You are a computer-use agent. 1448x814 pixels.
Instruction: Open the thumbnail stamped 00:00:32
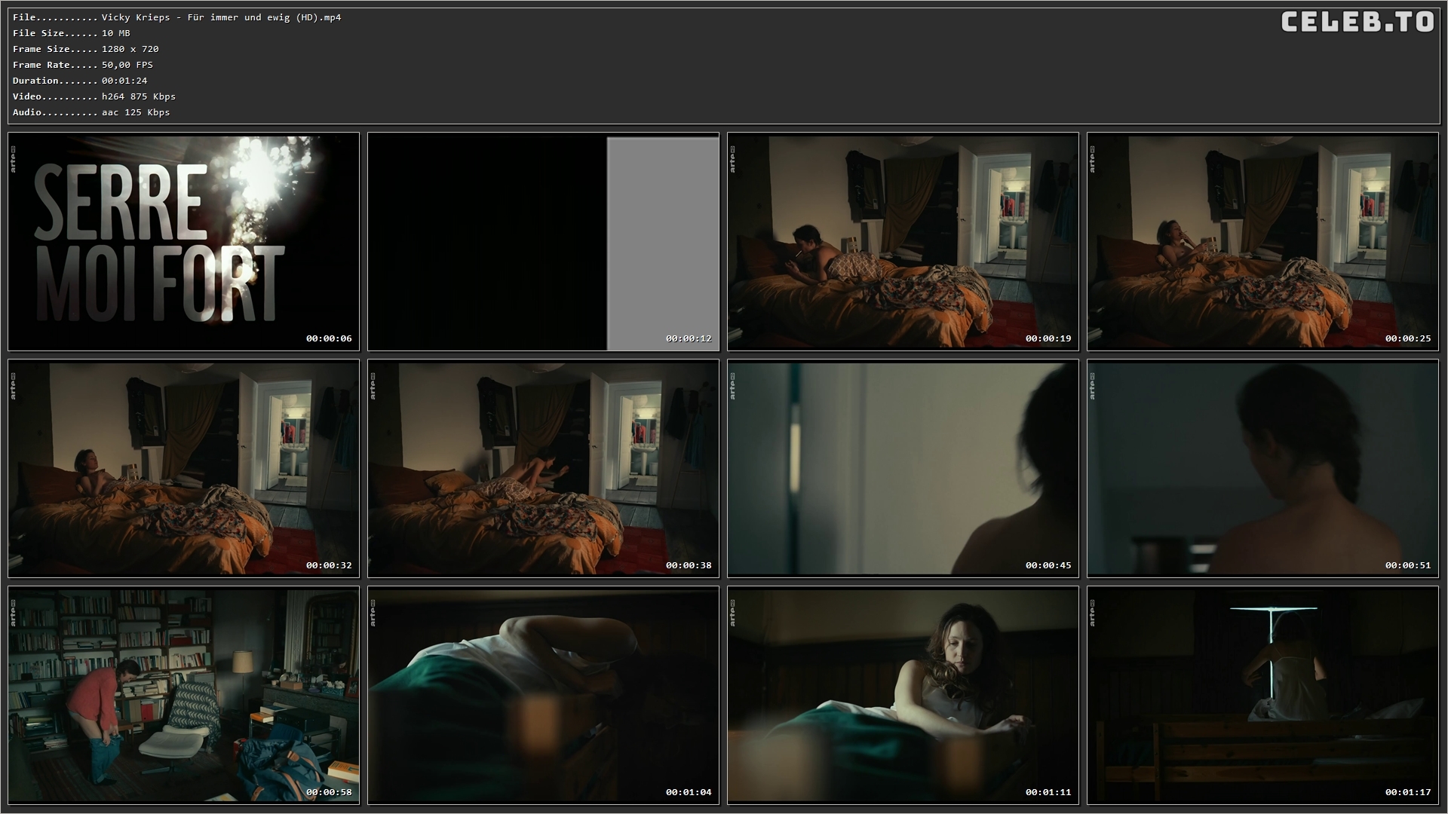click(183, 469)
